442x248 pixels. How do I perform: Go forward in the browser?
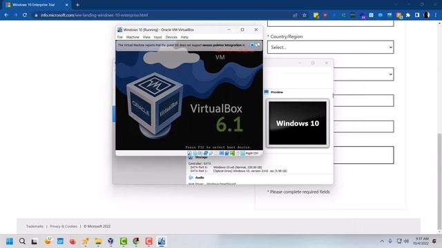point(15,15)
